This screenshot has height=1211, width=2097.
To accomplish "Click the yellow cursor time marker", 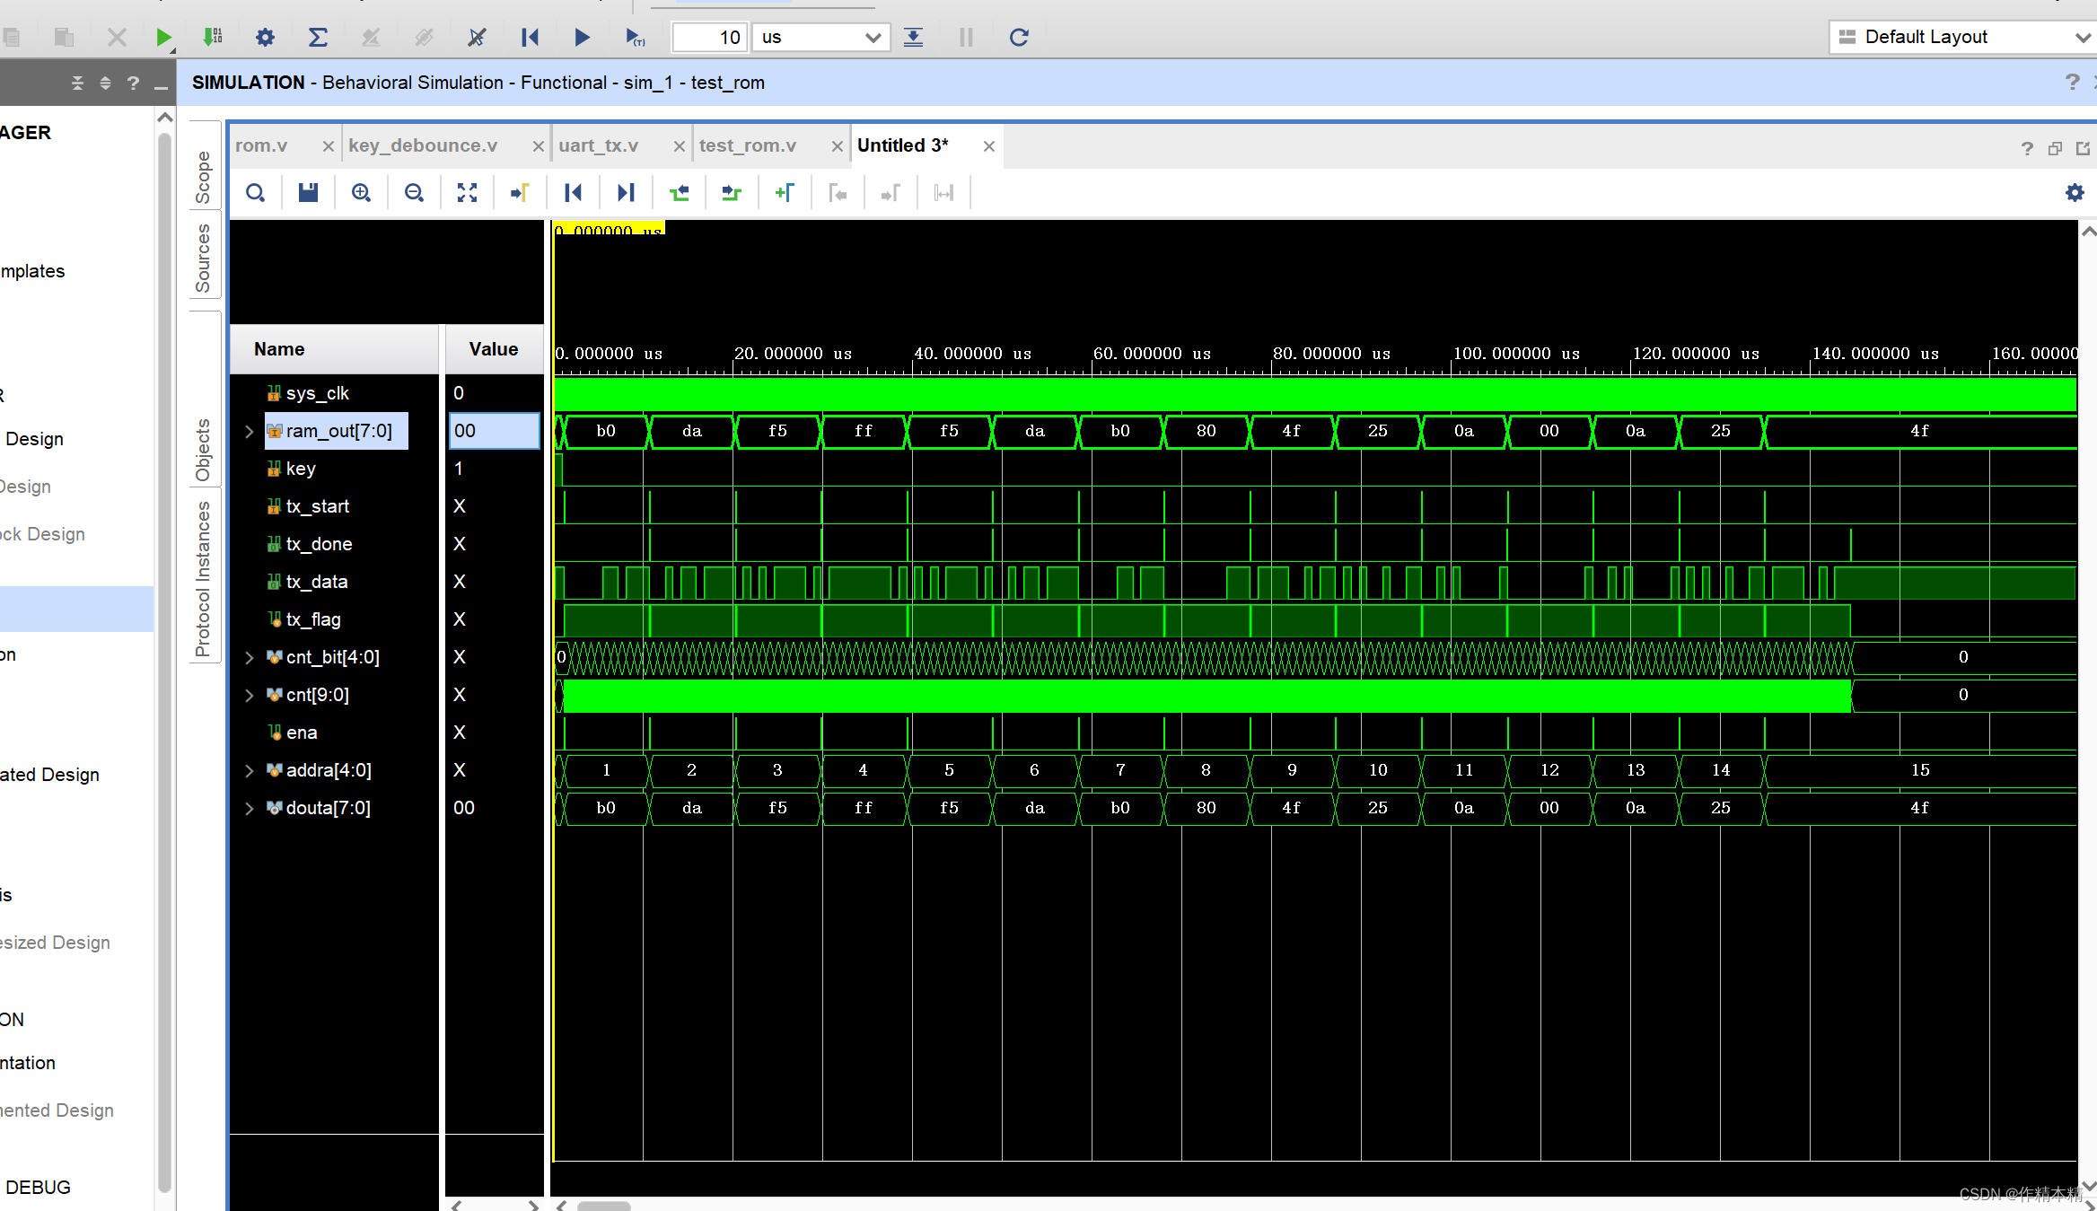I will pyautogui.click(x=609, y=230).
